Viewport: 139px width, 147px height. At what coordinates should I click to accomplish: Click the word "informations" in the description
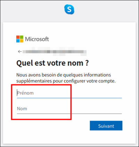tap(97, 75)
